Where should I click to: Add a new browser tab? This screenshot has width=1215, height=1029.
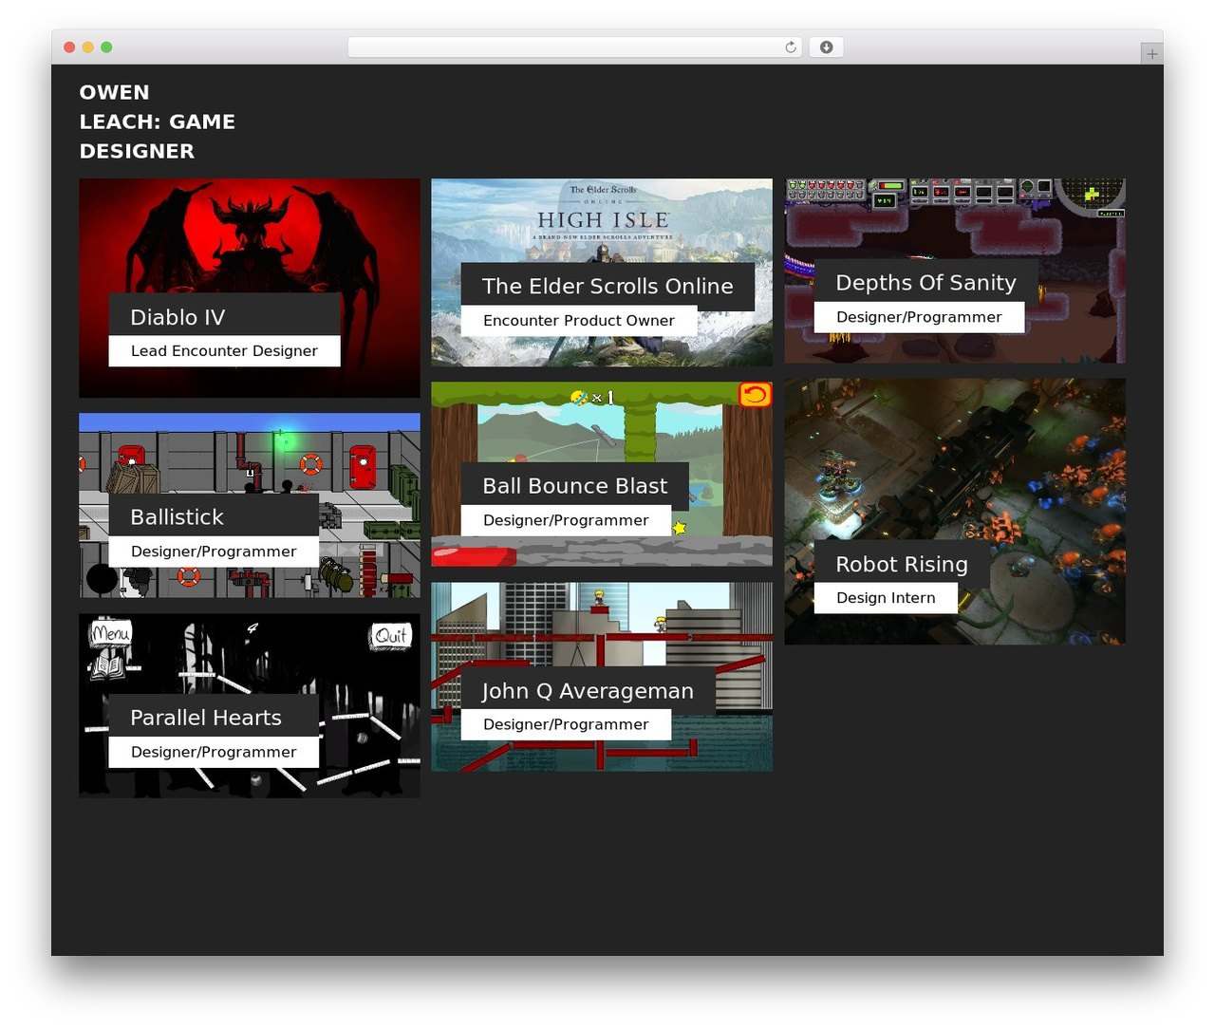click(x=1151, y=54)
